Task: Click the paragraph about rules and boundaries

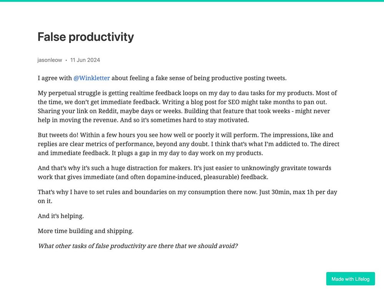Action: pyautogui.click(x=187, y=196)
